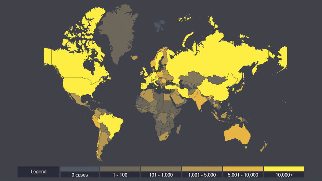The width and height of the screenshot is (322, 181).
Task: Select Peru on the map
Action: point(96,122)
